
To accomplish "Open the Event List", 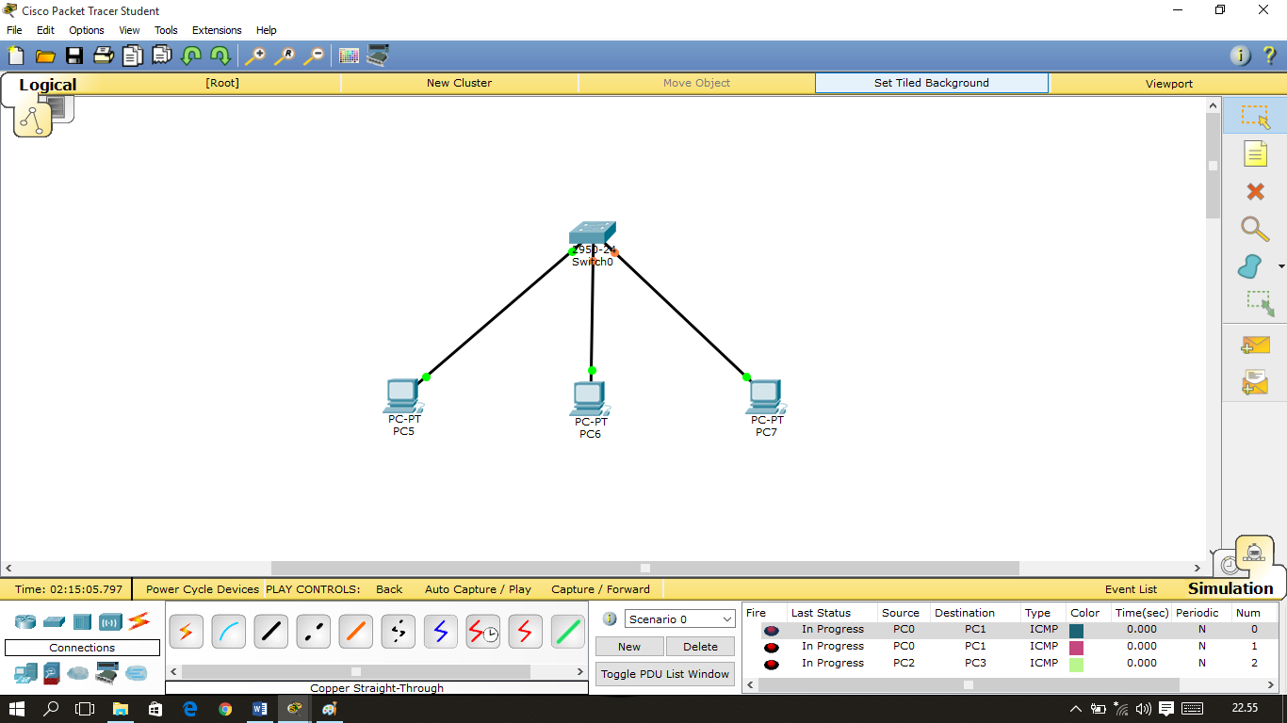I will [1131, 588].
